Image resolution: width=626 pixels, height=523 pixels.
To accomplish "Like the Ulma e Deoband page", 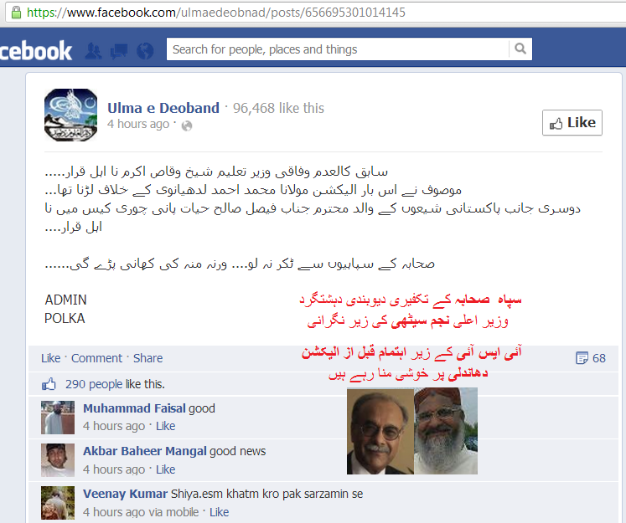I will coord(572,123).
